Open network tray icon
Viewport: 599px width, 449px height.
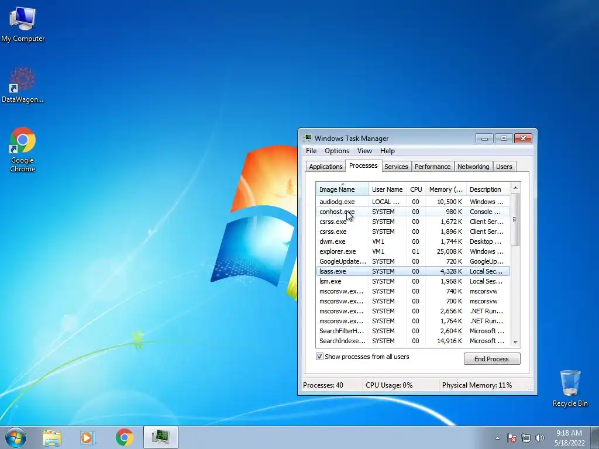526,438
